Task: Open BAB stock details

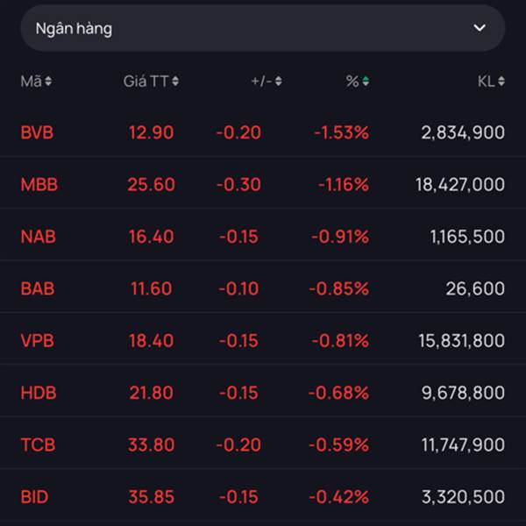Action: (263, 288)
